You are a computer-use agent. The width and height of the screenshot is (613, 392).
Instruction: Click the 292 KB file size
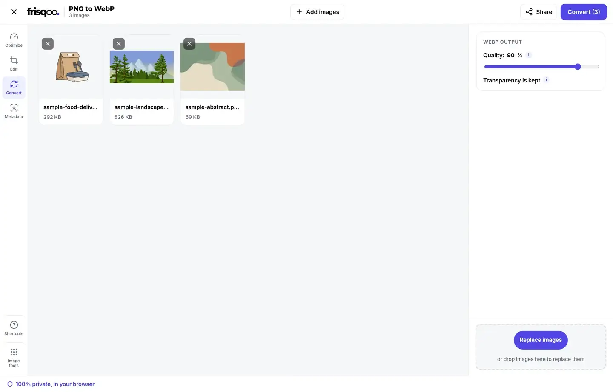point(52,117)
